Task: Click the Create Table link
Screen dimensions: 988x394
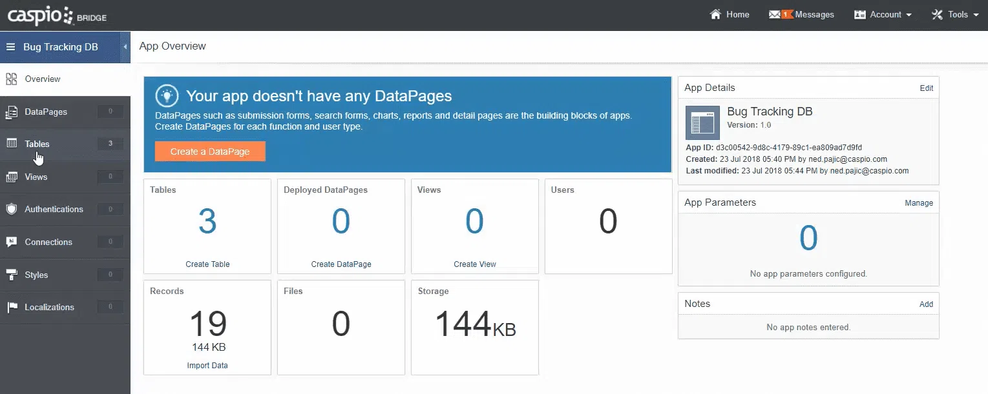Action: [x=207, y=264]
